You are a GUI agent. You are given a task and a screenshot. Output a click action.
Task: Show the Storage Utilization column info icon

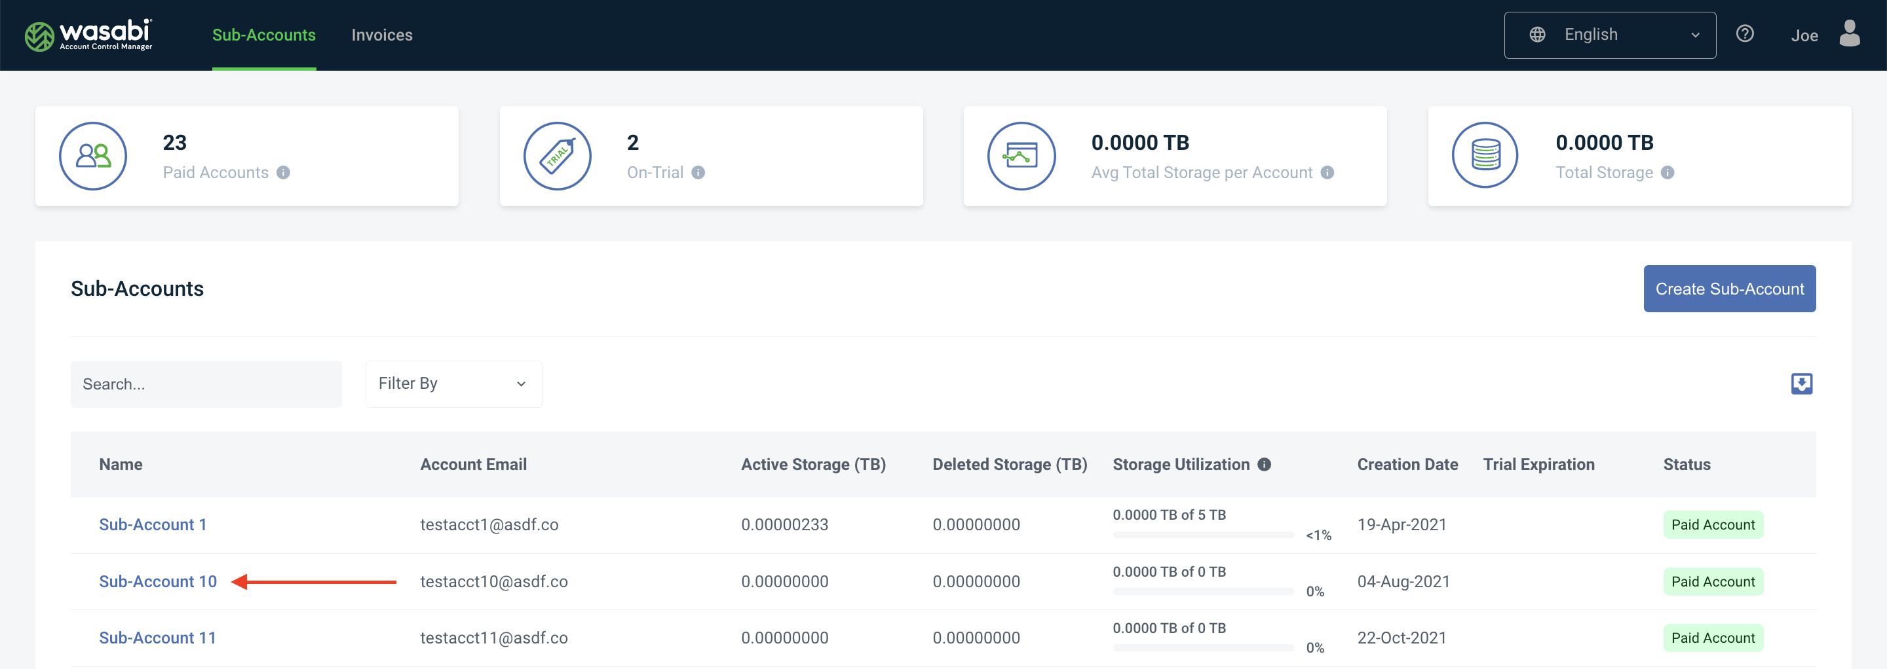tap(1265, 464)
